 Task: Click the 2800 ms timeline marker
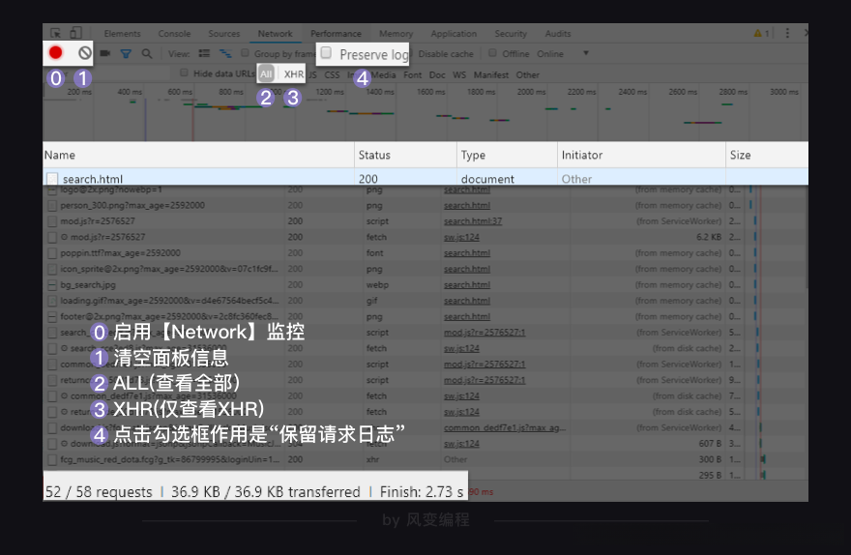pyautogui.click(x=733, y=92)
